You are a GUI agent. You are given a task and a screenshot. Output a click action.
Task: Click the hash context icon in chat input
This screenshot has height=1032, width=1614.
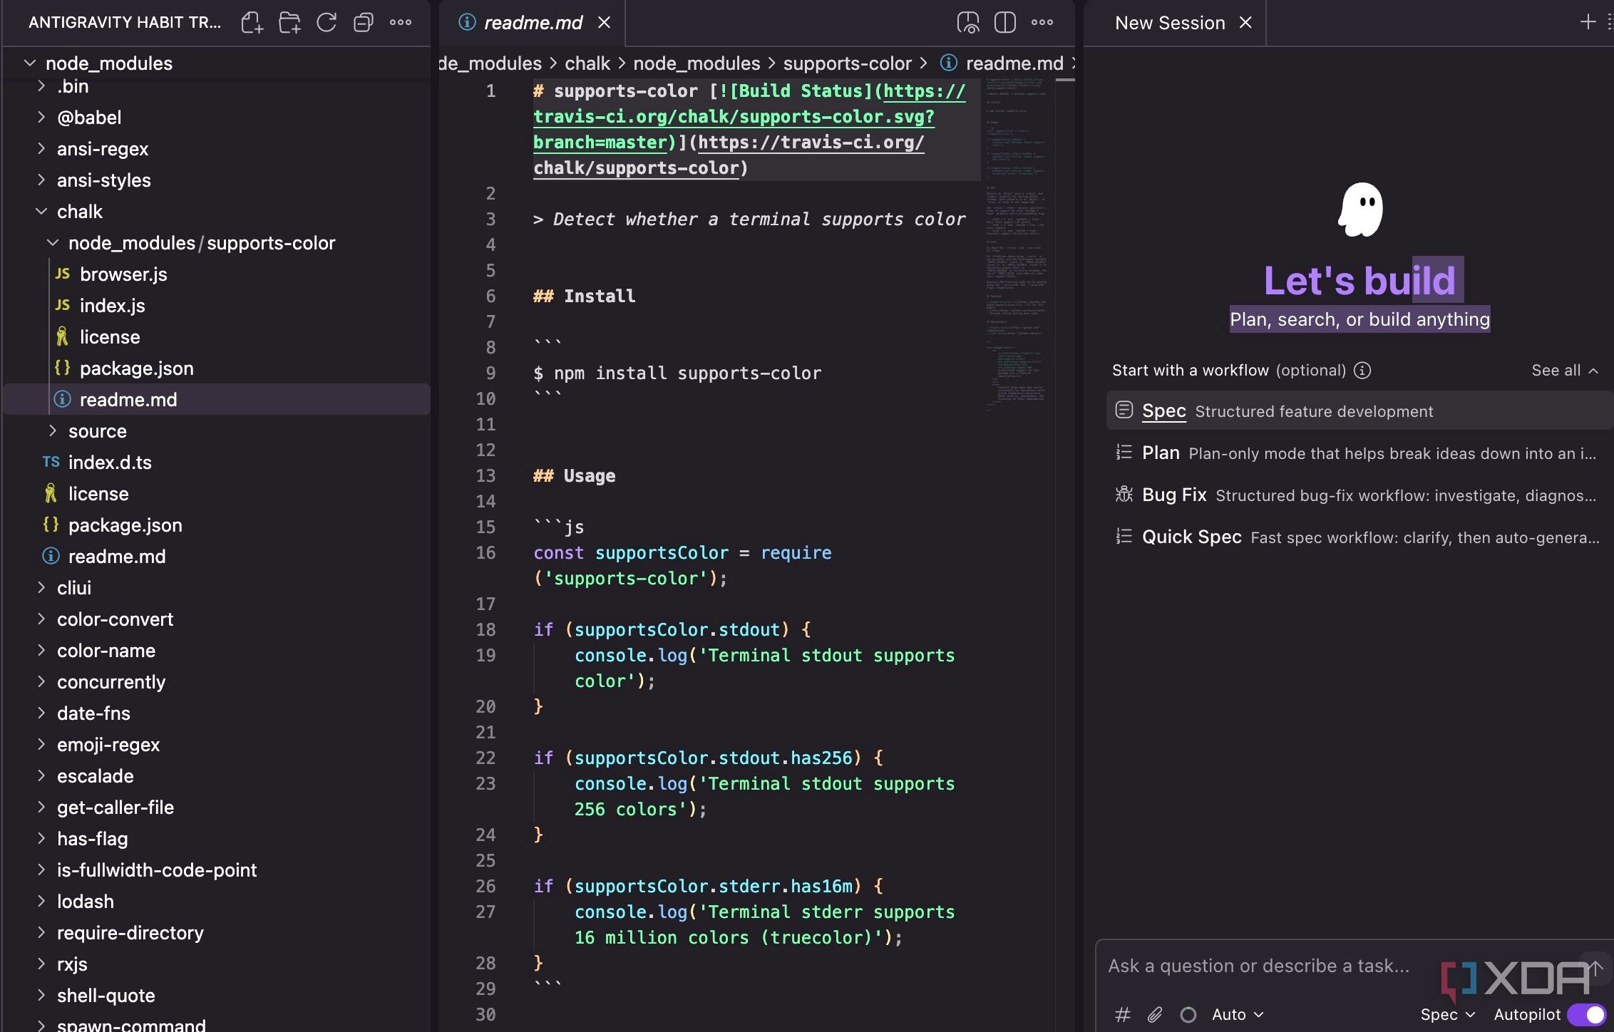point(1122,1014)
